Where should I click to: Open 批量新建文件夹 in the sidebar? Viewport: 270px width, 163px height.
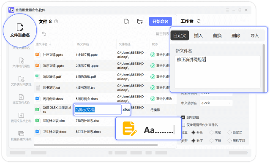tap(21, 136)
